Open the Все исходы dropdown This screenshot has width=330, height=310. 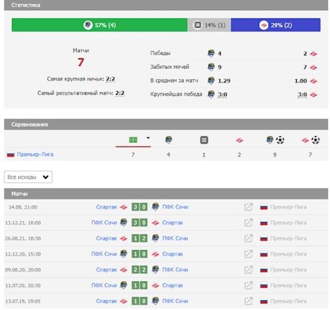tap(28, 177)
